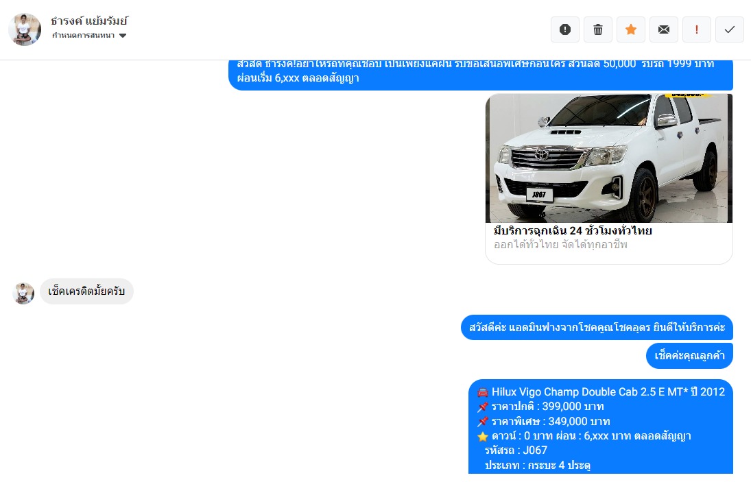Delete conversation using trash icon

tap(598, 29)
